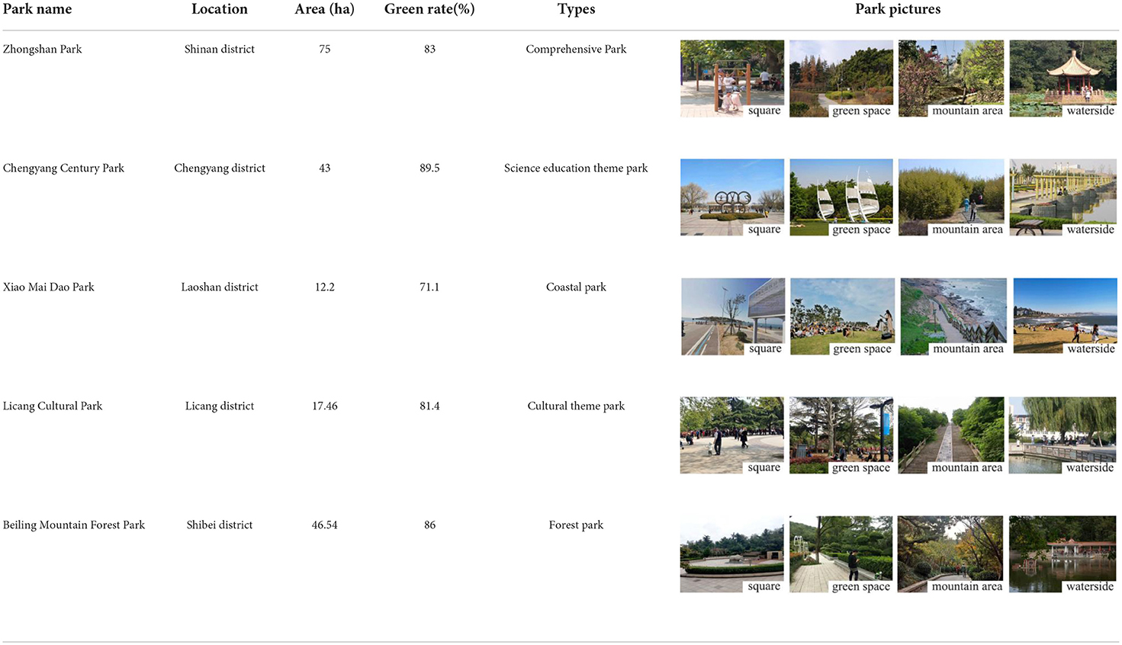Click the 'Location' column header
The image size is (1122, 645).
tap(220, 9)
